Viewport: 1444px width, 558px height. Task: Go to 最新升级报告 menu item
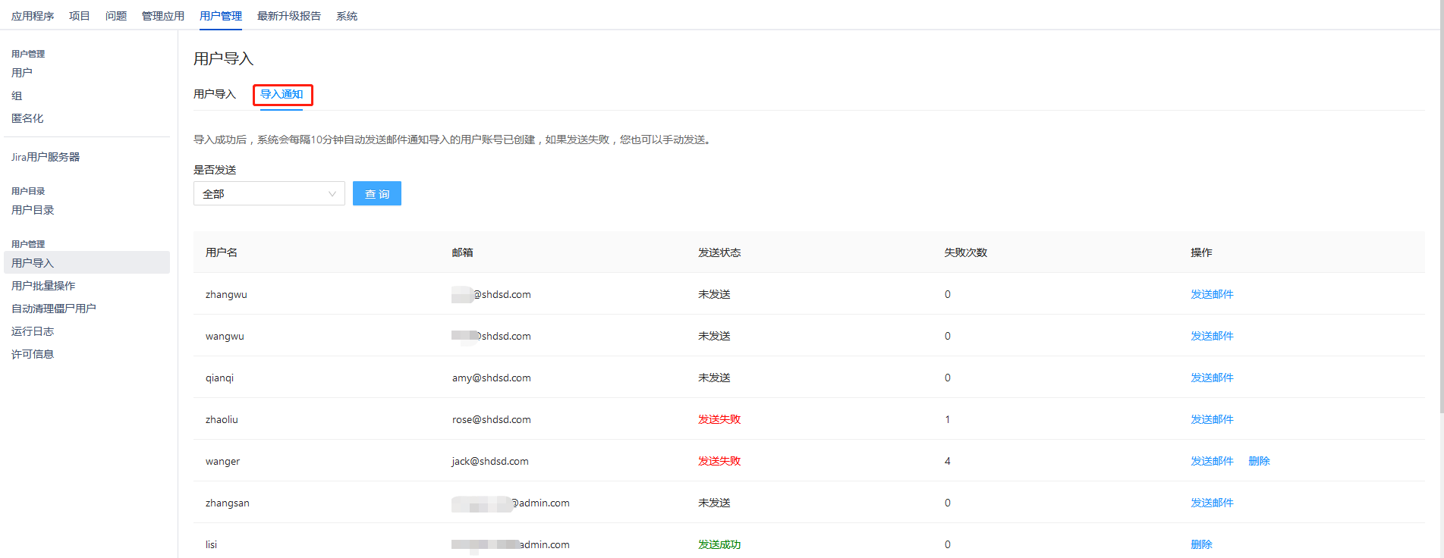pos(288,16)
